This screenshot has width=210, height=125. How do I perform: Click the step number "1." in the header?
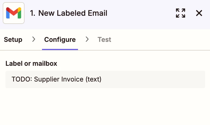pos(32,13)
